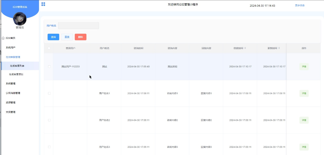Click the 回复内容2 cell
This screenshot has height=155, width=324.
pos(206,120)
